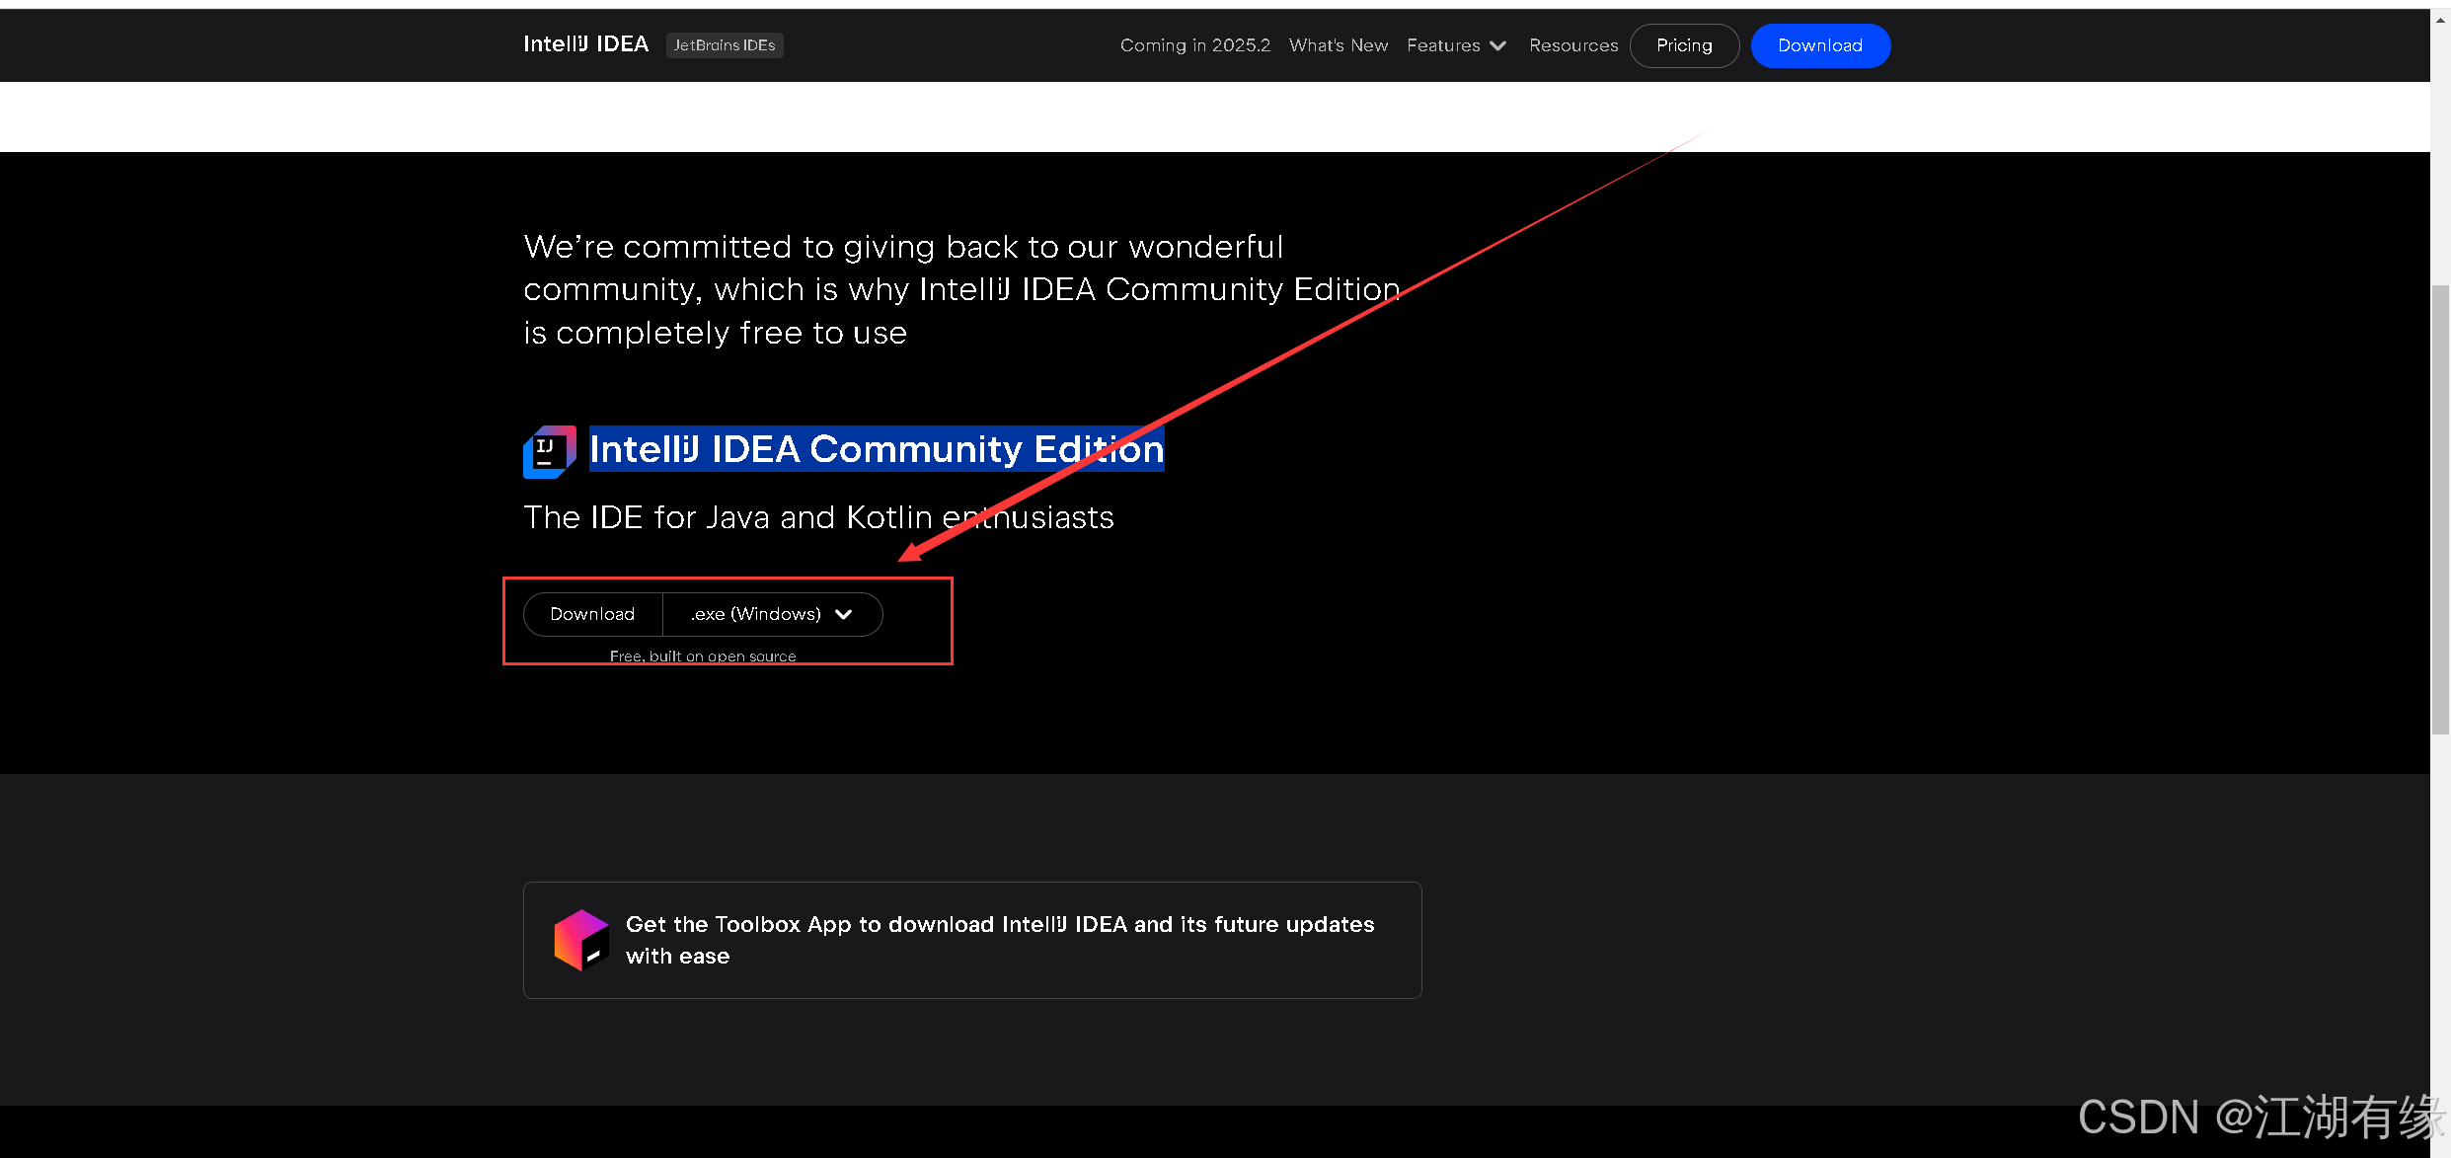2451x1158 pixels.
Task: Expand the Features dropdown menu
Action: [x=1457, y=45]
